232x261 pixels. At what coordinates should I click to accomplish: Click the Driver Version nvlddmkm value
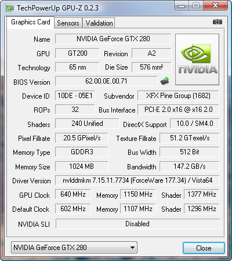point(137,180)
